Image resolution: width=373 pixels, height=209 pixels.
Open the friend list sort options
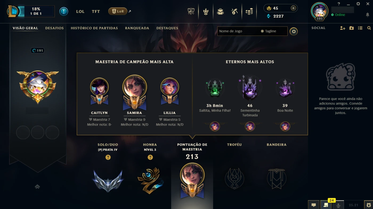pyautogui.click(x=360, y=28)
